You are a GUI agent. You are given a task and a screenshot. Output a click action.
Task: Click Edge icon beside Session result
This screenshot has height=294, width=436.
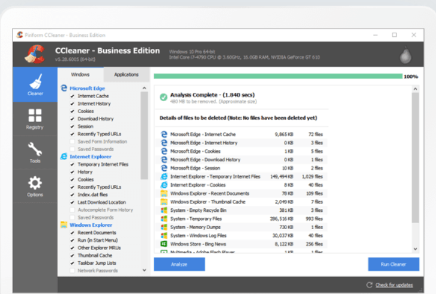click(x=164, y=168)
